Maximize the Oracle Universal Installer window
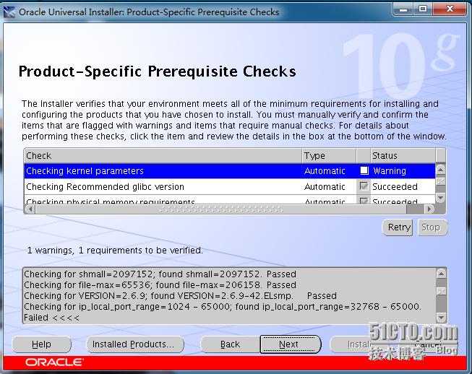472x374 pixels. [x=423, y=9]
